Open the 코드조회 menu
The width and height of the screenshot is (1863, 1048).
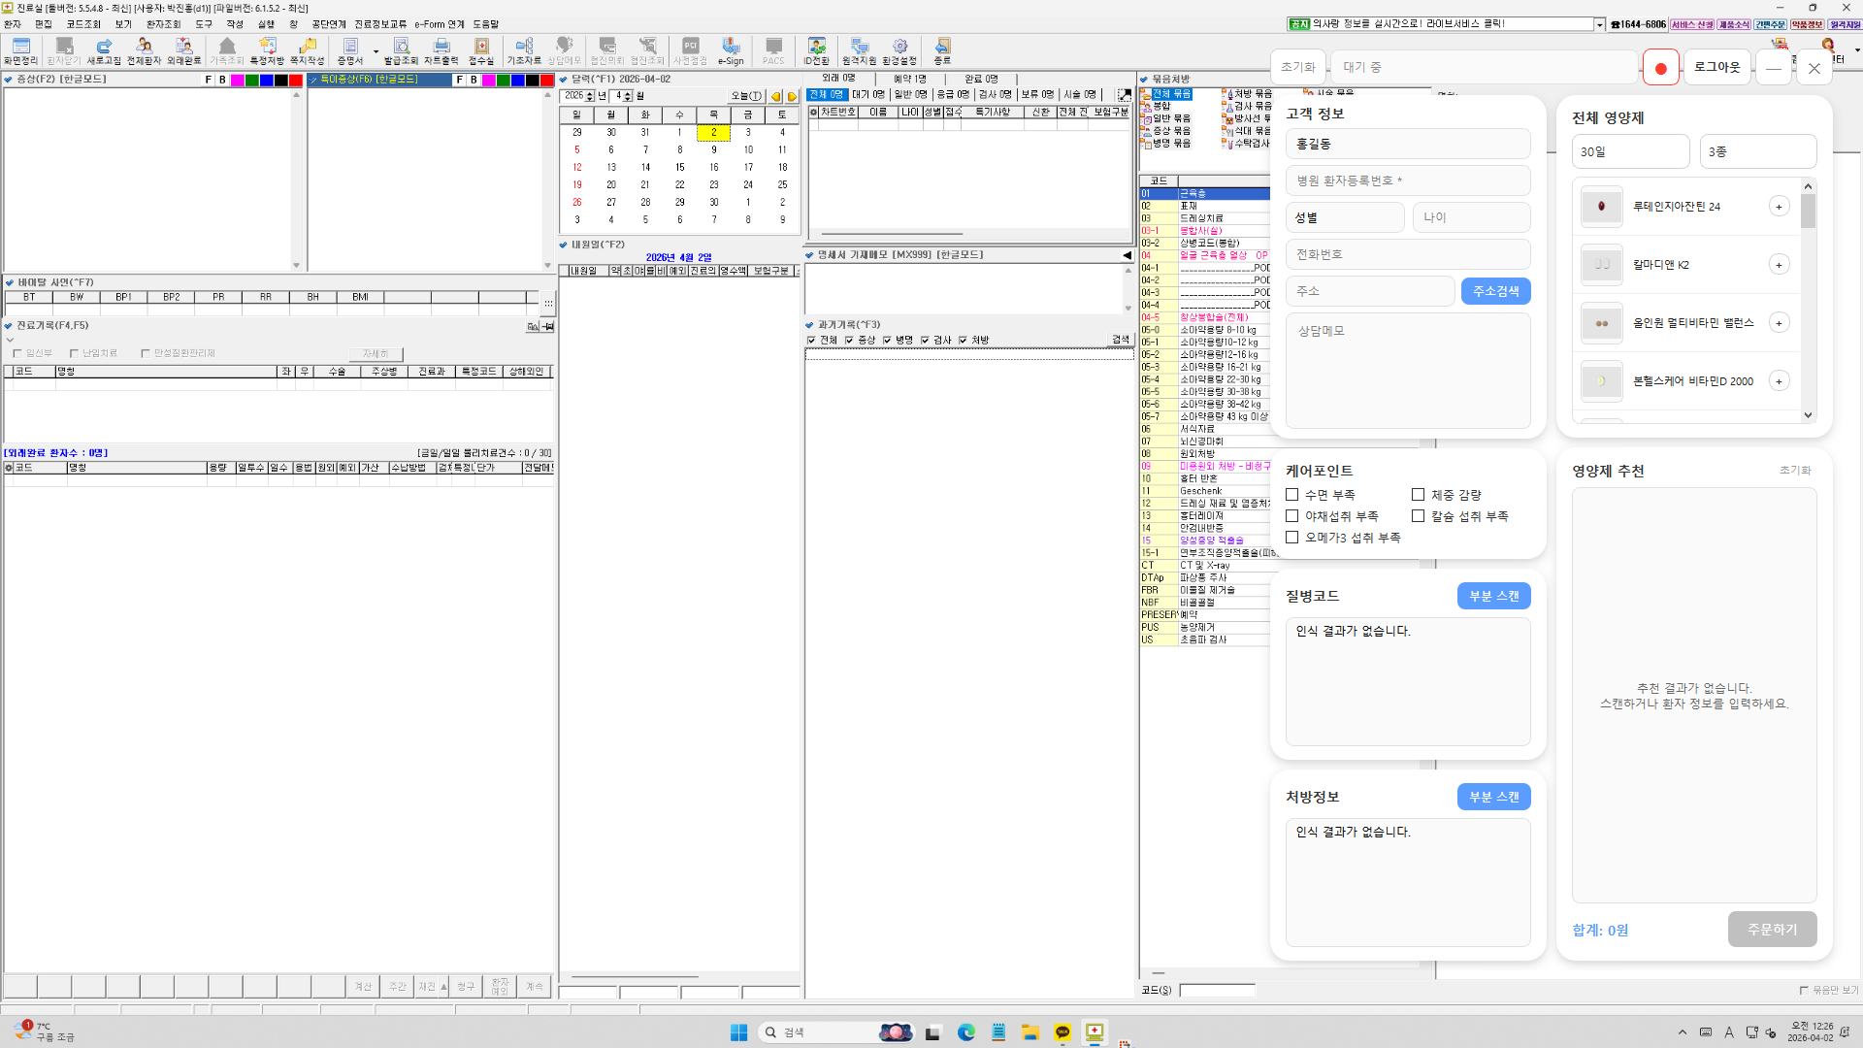pos(83,24)
